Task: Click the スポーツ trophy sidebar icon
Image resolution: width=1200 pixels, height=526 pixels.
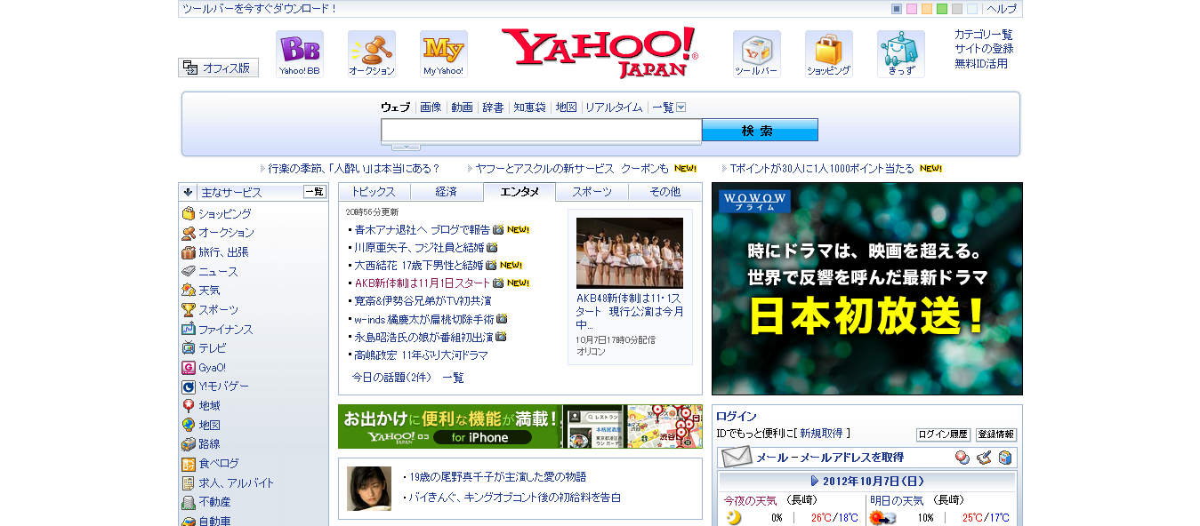Action: click(189, 310)
